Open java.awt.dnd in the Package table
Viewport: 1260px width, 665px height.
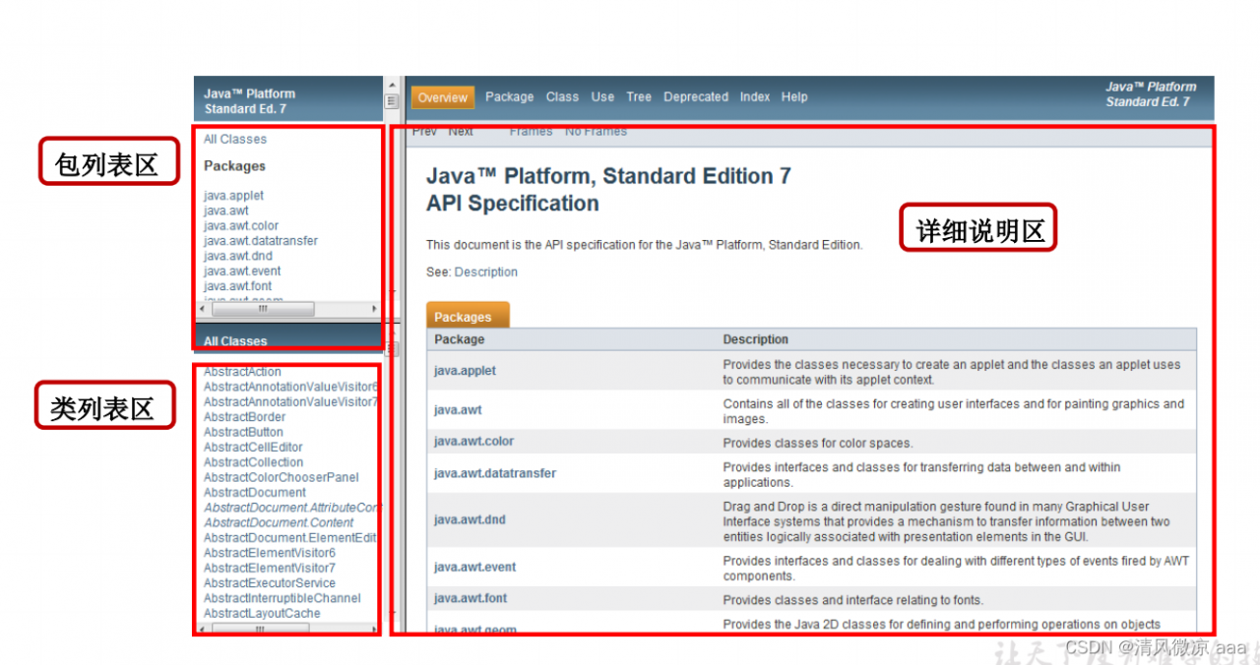pyautogui.click(x=470, y=519)
